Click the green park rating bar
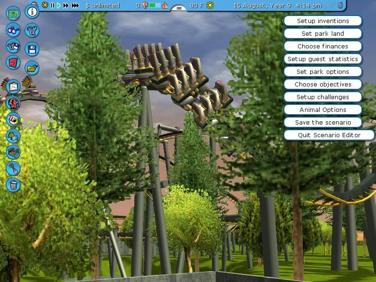Screen dimensions: 376x282 coord(155,5)
